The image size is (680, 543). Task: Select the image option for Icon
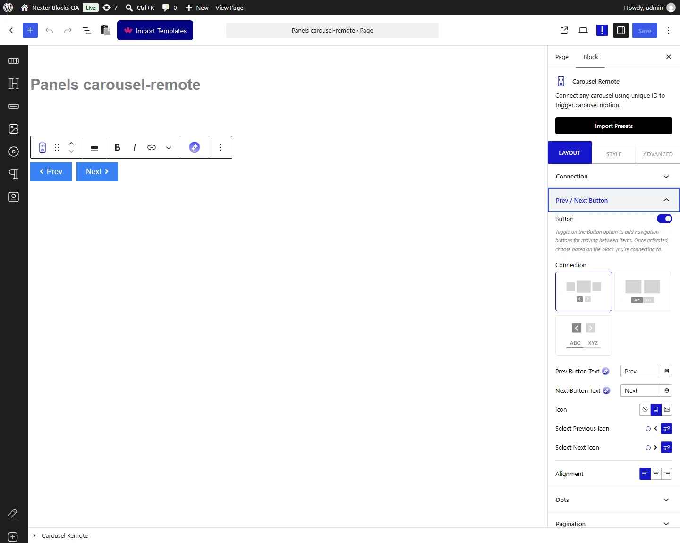pyautogui.click(x=667, y=409)
